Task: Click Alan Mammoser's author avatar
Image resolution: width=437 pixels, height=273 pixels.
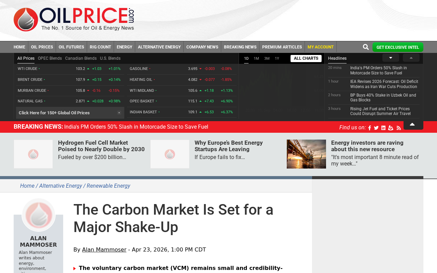Action: [39, 215]
